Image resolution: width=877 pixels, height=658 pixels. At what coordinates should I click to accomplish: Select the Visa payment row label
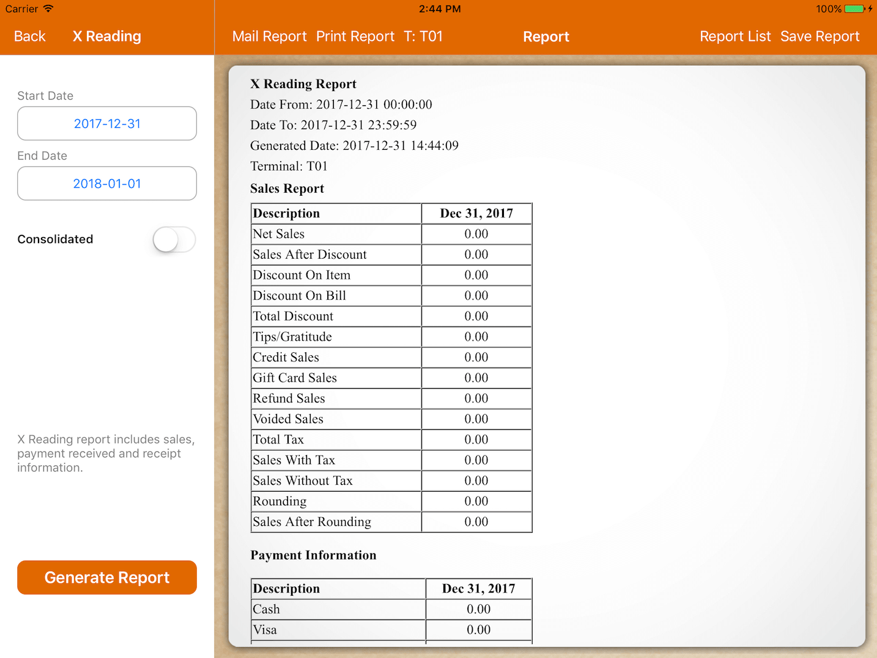click(x=265, y=630)
